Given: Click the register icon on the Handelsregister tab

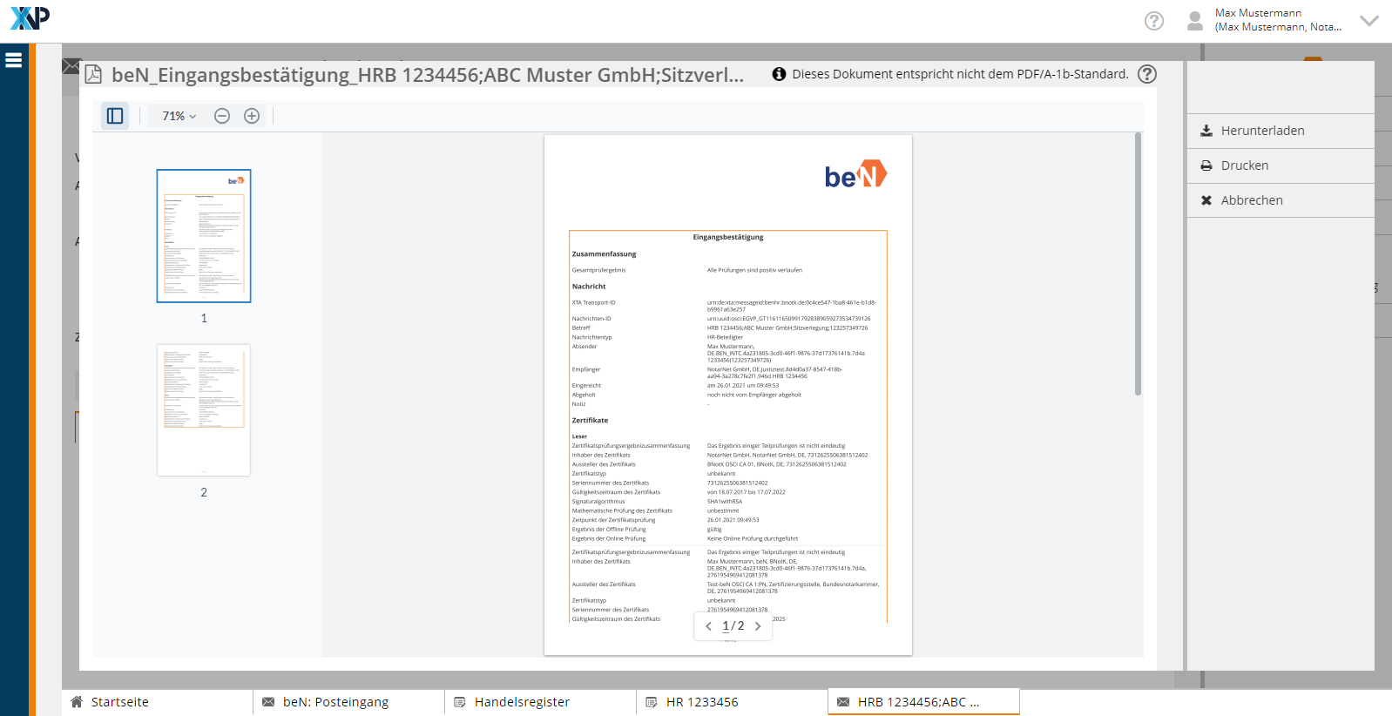Looking at the screenshot, I should point(460,702).
